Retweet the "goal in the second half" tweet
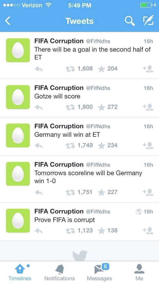This screenshot has width=159, height=283. (x=70, y=69)
